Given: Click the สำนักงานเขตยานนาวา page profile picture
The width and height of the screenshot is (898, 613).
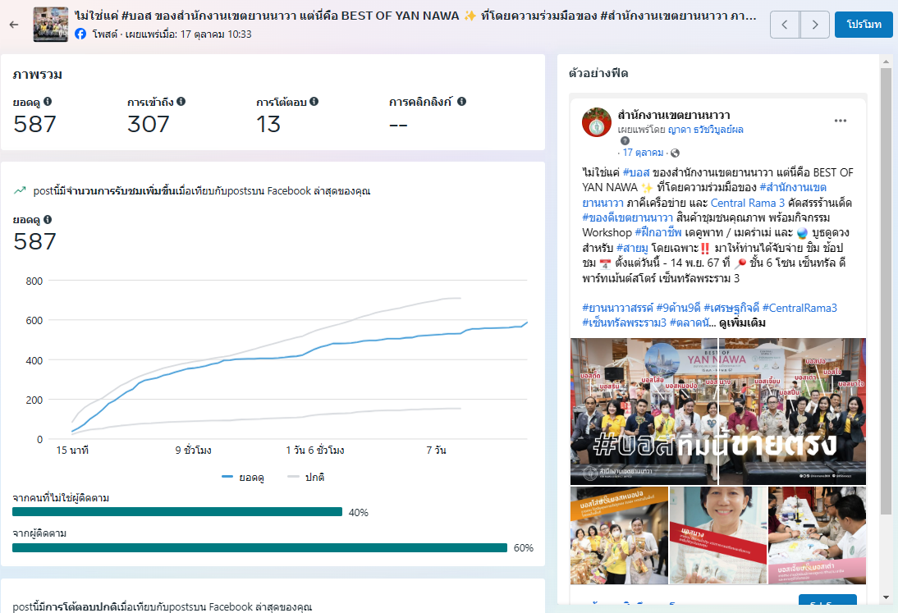Looking at the screenshot, I should click(596, 121).
